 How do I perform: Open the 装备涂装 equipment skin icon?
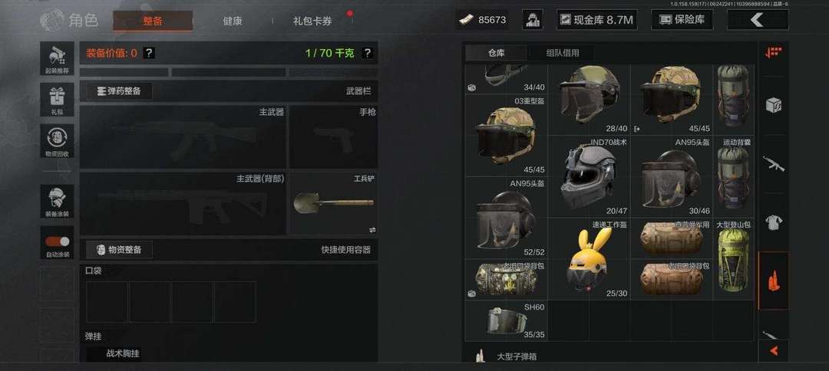click(57, 201)
